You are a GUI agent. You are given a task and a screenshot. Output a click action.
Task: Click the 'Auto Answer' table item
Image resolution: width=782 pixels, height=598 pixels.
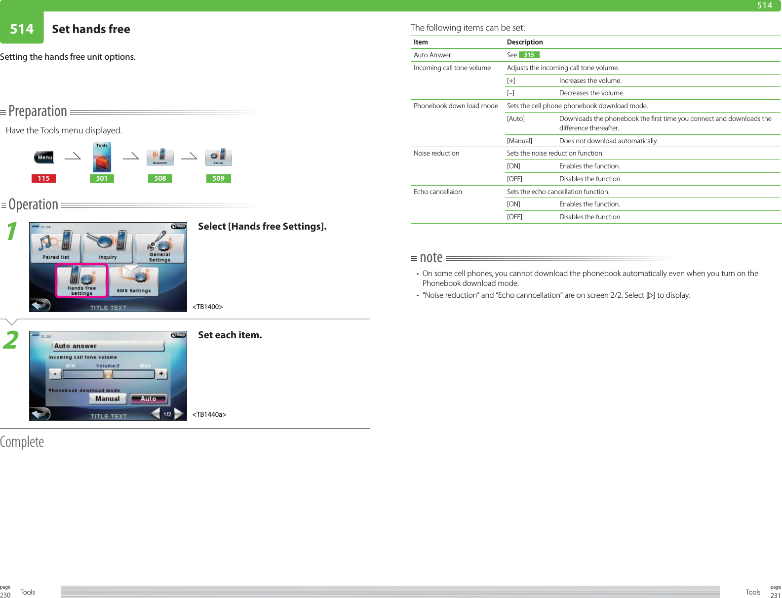(x=432, y=55)
